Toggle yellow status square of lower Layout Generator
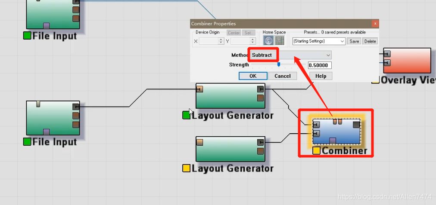 coord(187,168)
